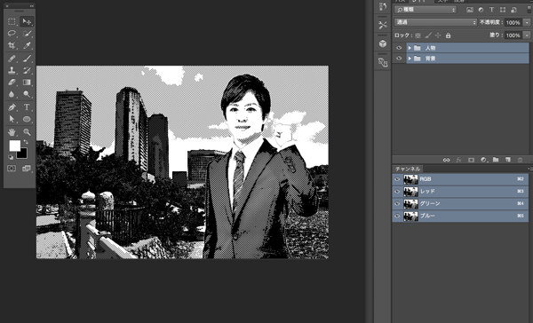Filter layers by smart objects

(513, 10)
